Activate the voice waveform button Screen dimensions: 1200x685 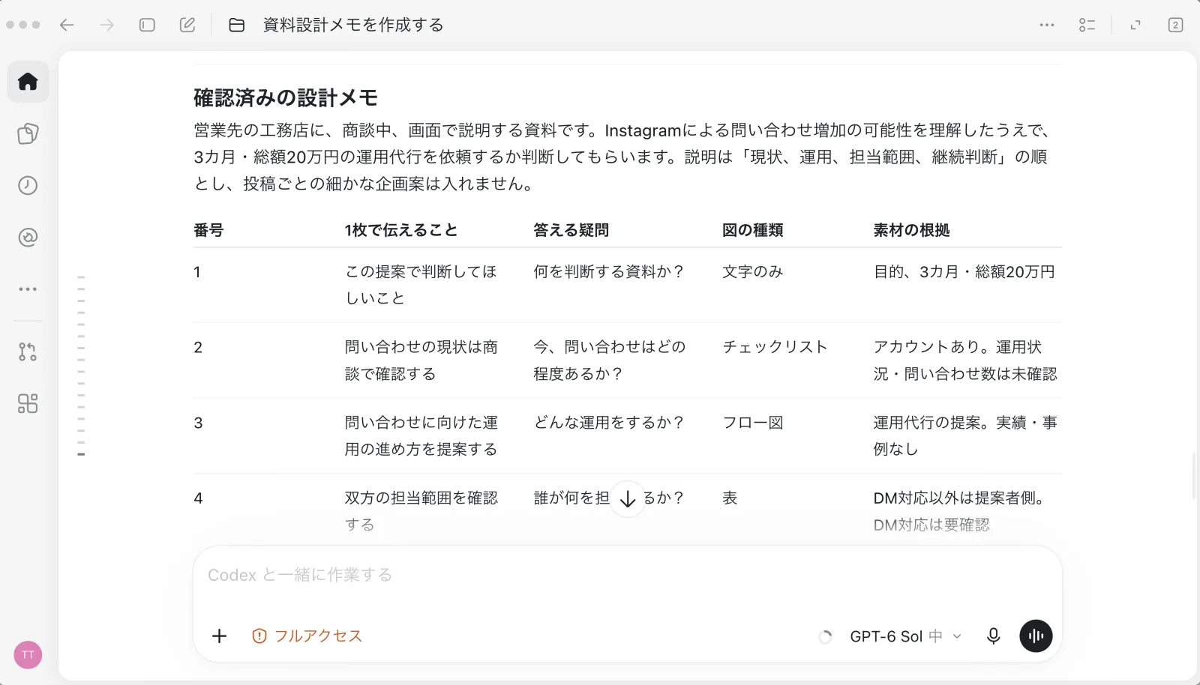[1036, 636]
